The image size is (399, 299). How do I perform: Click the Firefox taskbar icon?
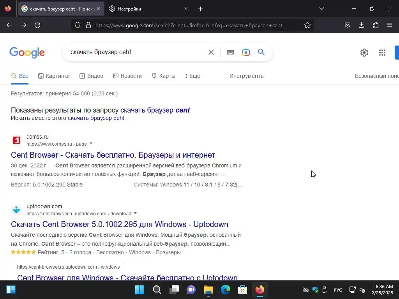coord(260,290)
